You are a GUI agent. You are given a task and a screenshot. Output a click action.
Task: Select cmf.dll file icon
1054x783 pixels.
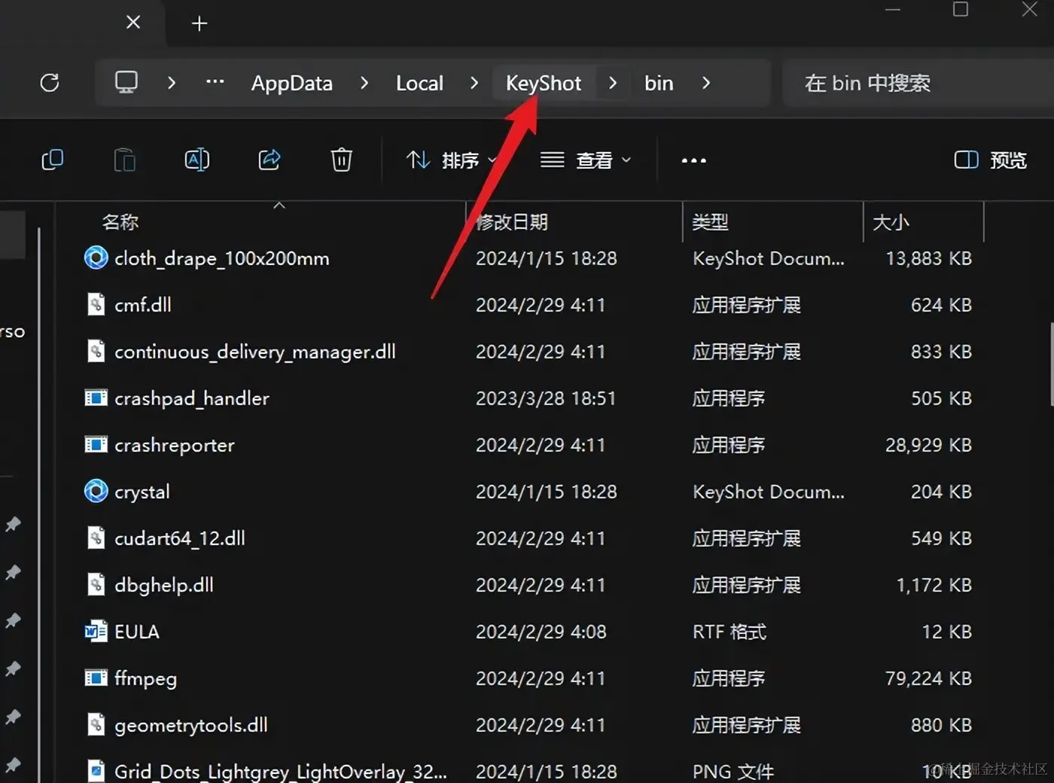tap(96, 305)
